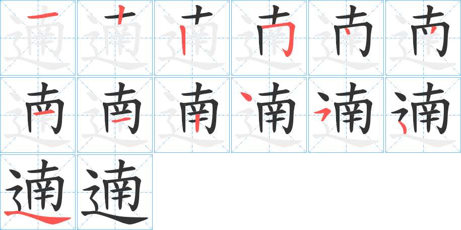The image size is (461, 230).
Task: Click the frame with red hooked enclosure stroke
Action: [269, 38]
